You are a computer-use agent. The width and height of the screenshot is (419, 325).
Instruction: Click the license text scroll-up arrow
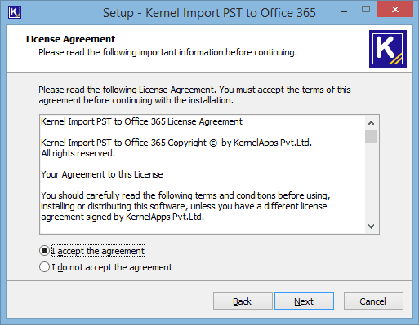click(x=371, y=123)
